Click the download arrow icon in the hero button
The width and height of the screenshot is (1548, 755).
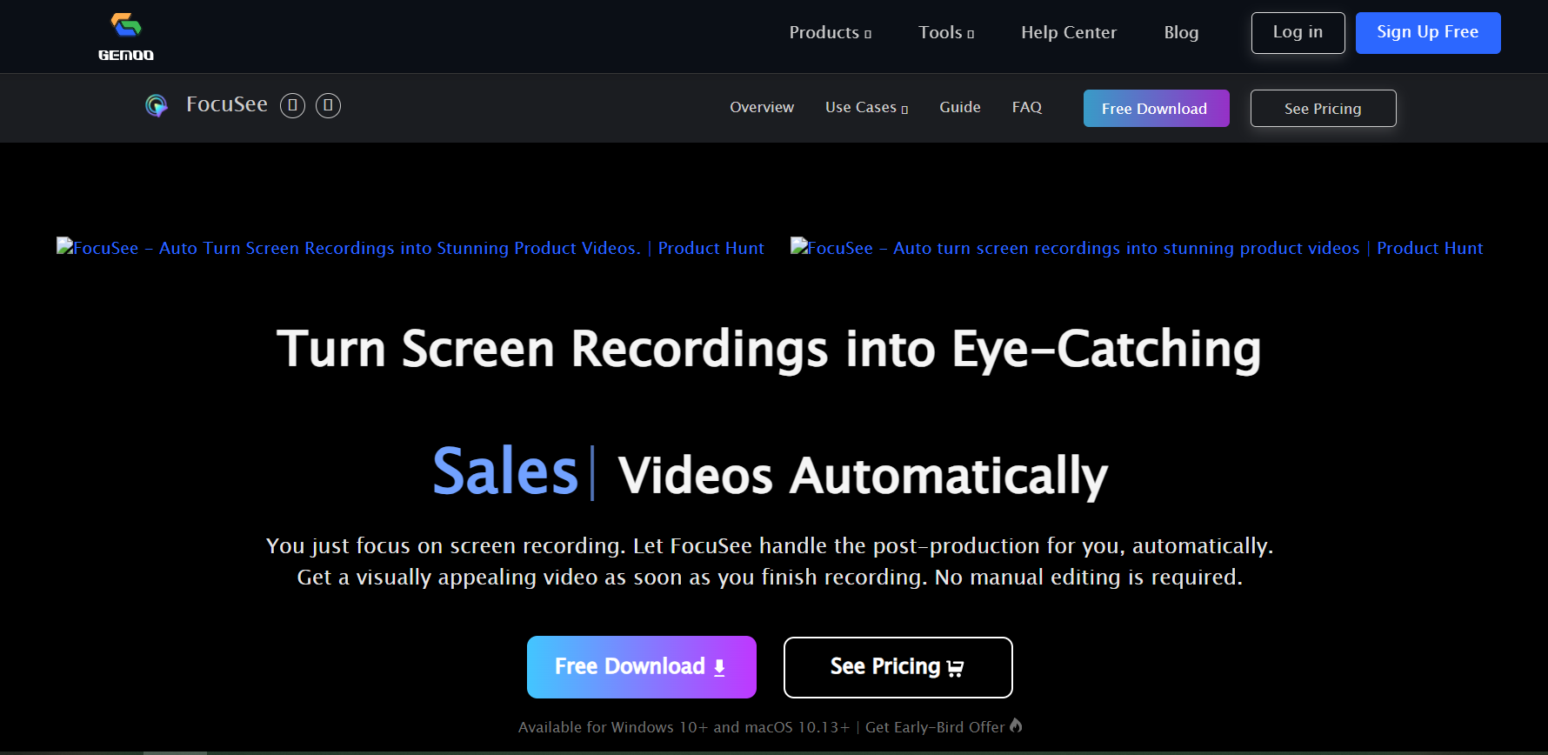point(719,667)
